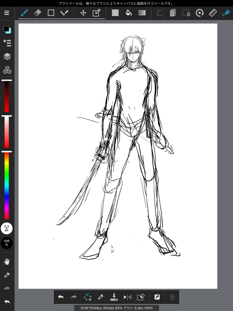
Task: Select the Eyedropper in left sidebar
Action: pos(7,275)
